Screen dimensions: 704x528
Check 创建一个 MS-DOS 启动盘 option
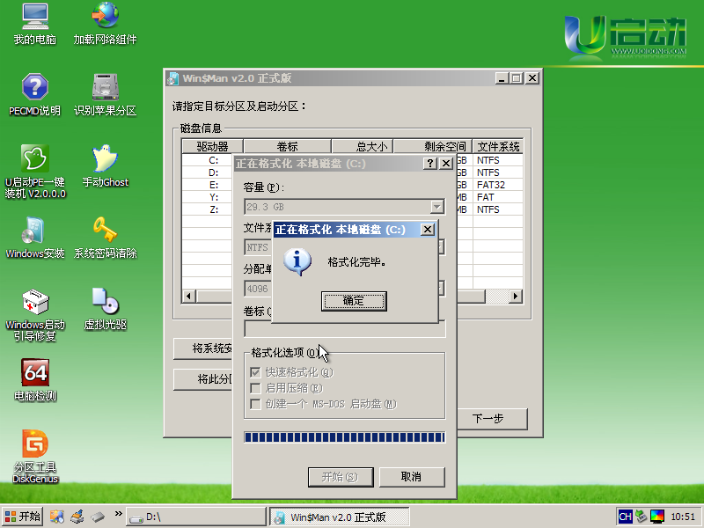pyautogui.click(x=256, y=404)
